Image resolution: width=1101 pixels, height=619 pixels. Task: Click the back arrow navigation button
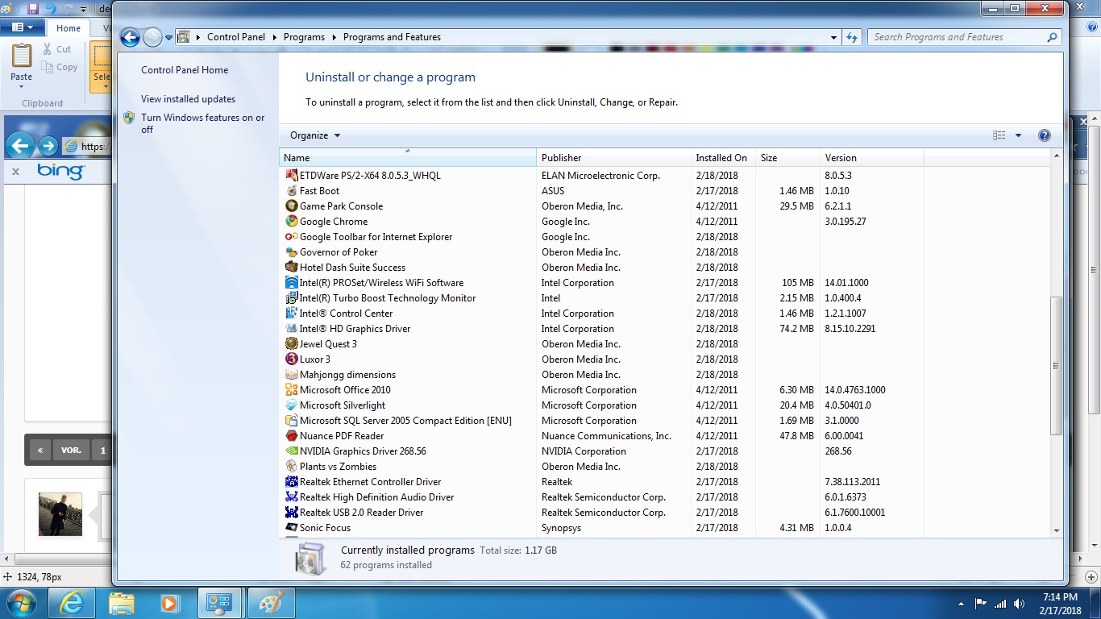tap(130, 37)
